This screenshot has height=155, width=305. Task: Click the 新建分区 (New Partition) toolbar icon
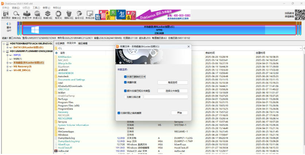[x=48, y=14]
